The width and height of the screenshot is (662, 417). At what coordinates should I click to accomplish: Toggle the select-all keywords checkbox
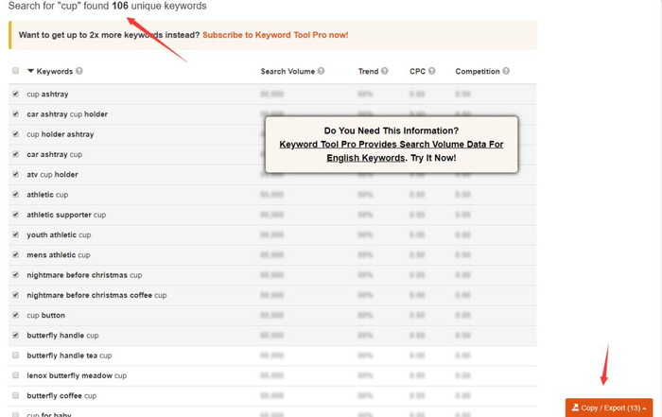coord(16,71)
